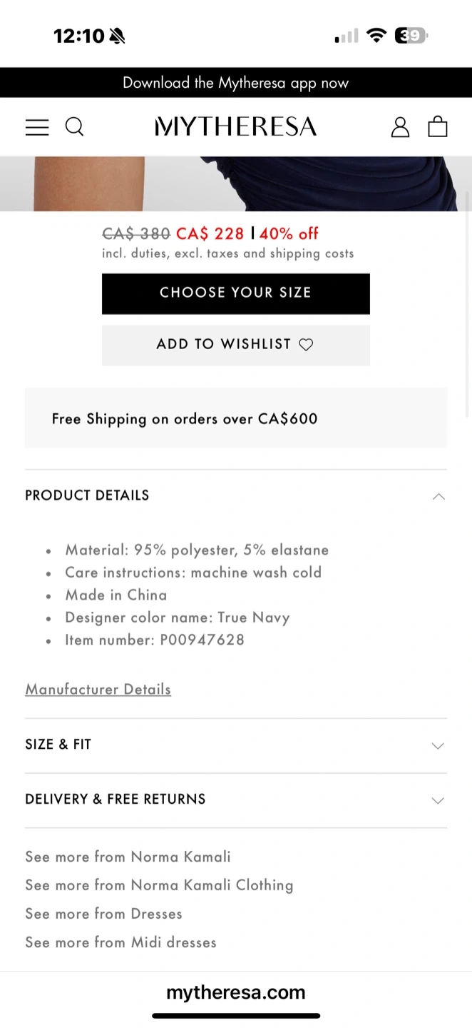Tap the Wi-Fi status icon
The width and height of the screenshot is (472, 1028).
click(x=376, y=36)
